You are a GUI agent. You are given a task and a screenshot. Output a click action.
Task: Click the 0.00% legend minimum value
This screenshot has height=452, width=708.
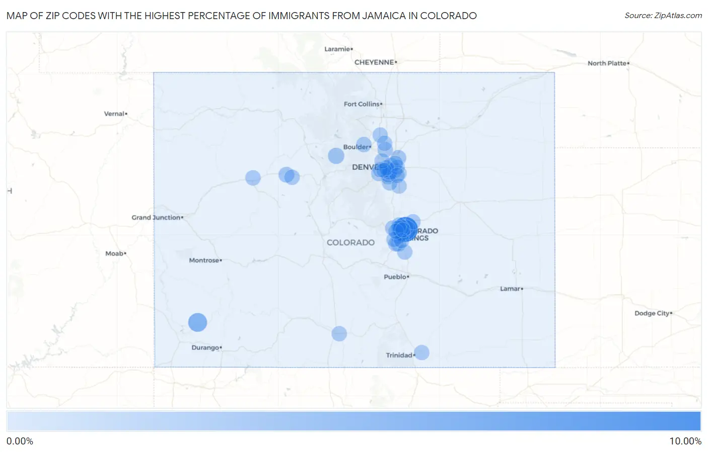point(20,441)
